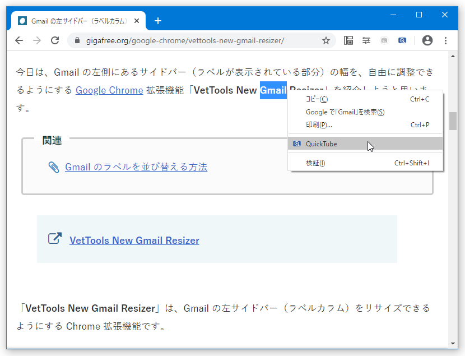The height and width of the screenshot is (356, 465).
Task: Choose 印刷(P)... in the context menu
Action: (365, 125)
